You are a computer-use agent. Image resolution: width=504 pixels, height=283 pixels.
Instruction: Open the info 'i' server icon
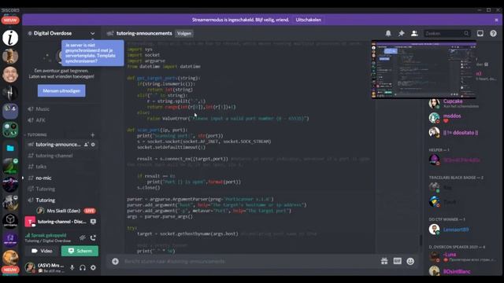(x=10, y=38)
